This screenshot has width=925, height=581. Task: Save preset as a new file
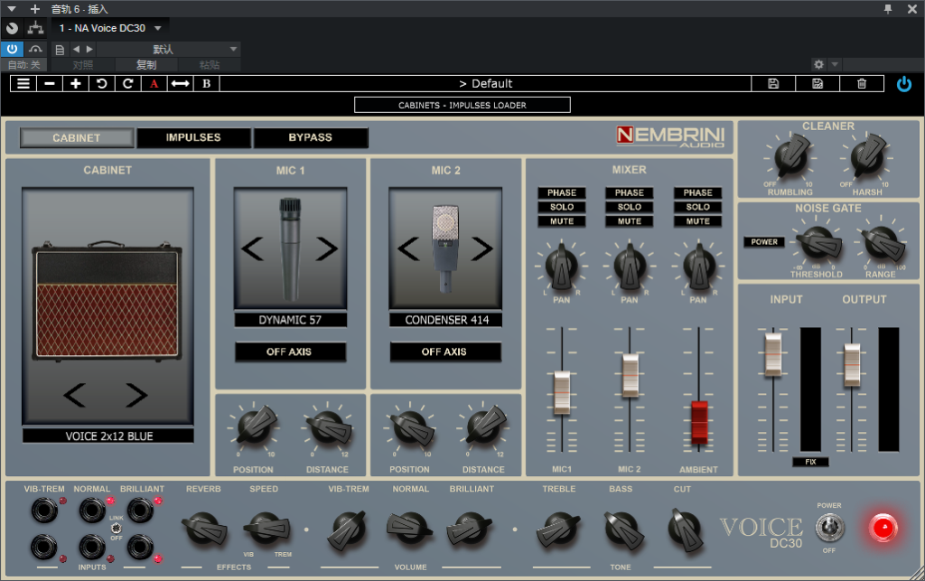(x=818, y=84)
